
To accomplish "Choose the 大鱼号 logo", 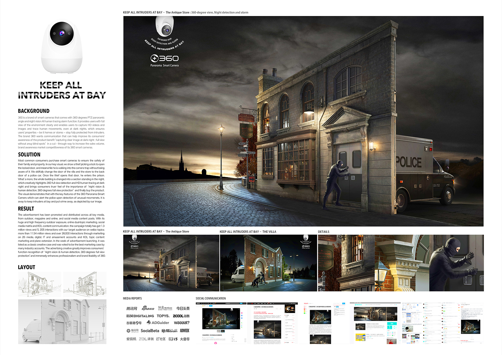I will point(185,339).
